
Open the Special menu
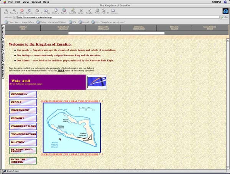[36, 2]
